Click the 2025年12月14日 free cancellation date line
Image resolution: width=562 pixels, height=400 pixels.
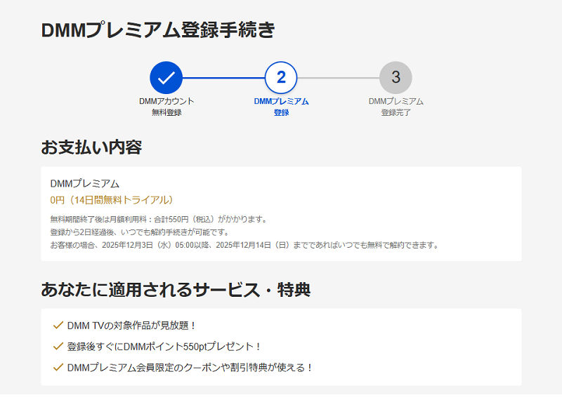244,245
